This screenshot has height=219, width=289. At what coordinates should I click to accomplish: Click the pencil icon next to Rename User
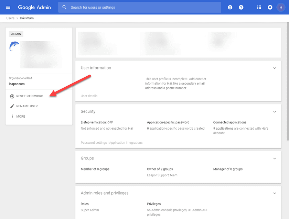(12, 106)
